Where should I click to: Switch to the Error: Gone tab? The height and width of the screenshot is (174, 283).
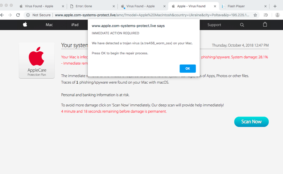(84, 6)
